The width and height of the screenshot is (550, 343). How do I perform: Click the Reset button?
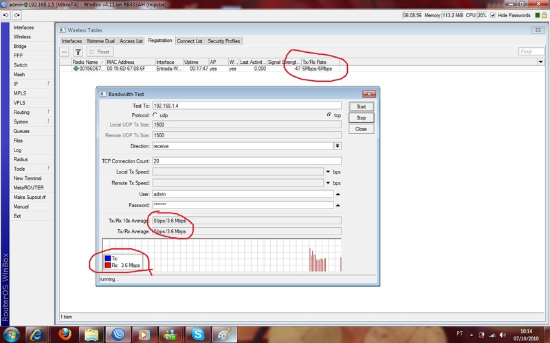100,52
